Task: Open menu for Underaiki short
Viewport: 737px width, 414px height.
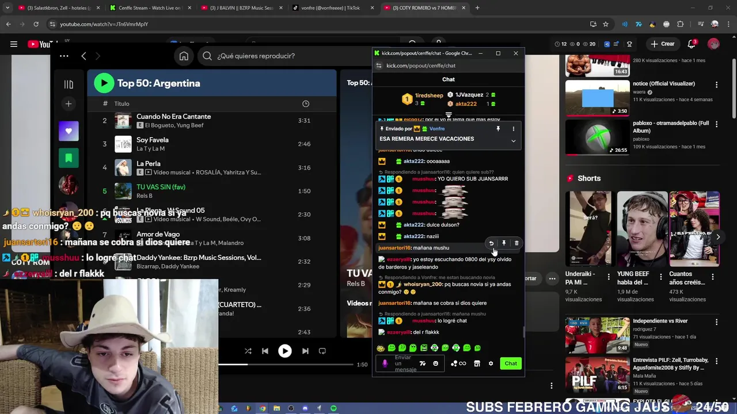Action: [x=609, y=277]
